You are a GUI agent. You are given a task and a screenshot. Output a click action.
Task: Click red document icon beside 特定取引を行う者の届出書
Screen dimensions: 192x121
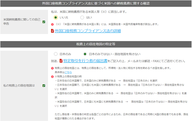coord(61,61)
